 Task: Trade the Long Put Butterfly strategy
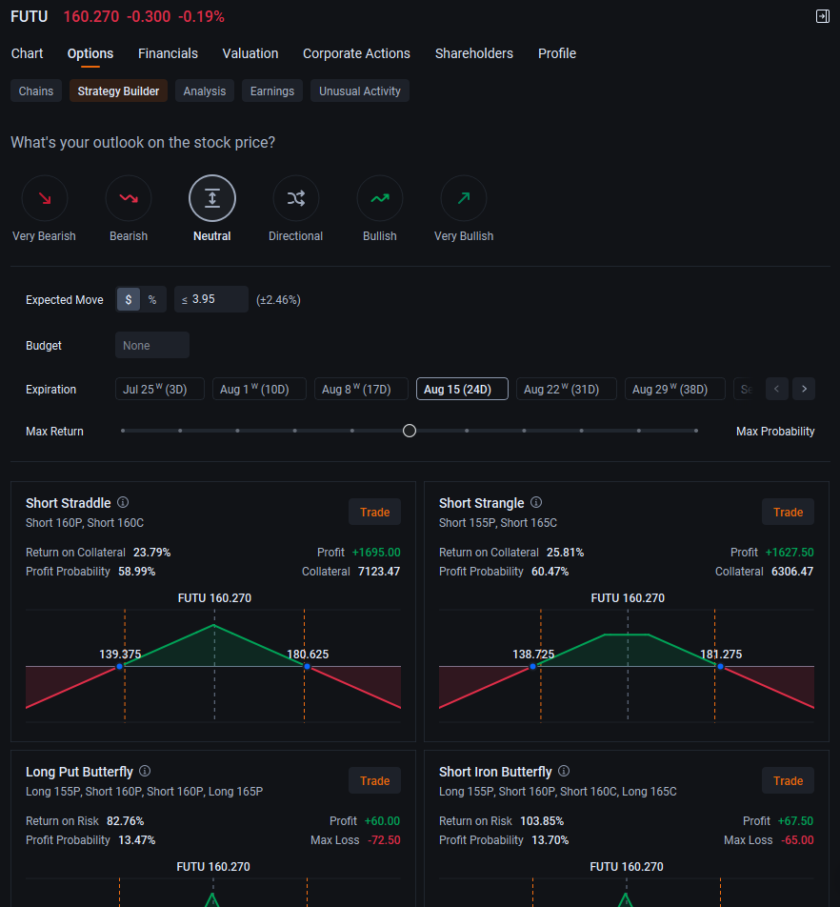click(x=374, y=781)
